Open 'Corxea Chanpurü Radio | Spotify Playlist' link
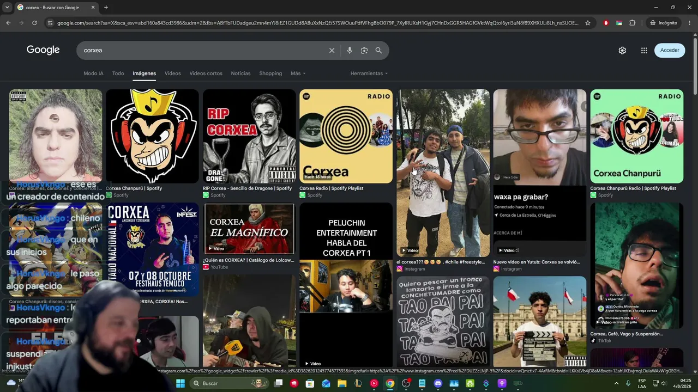698x392 pixels. 633,188
